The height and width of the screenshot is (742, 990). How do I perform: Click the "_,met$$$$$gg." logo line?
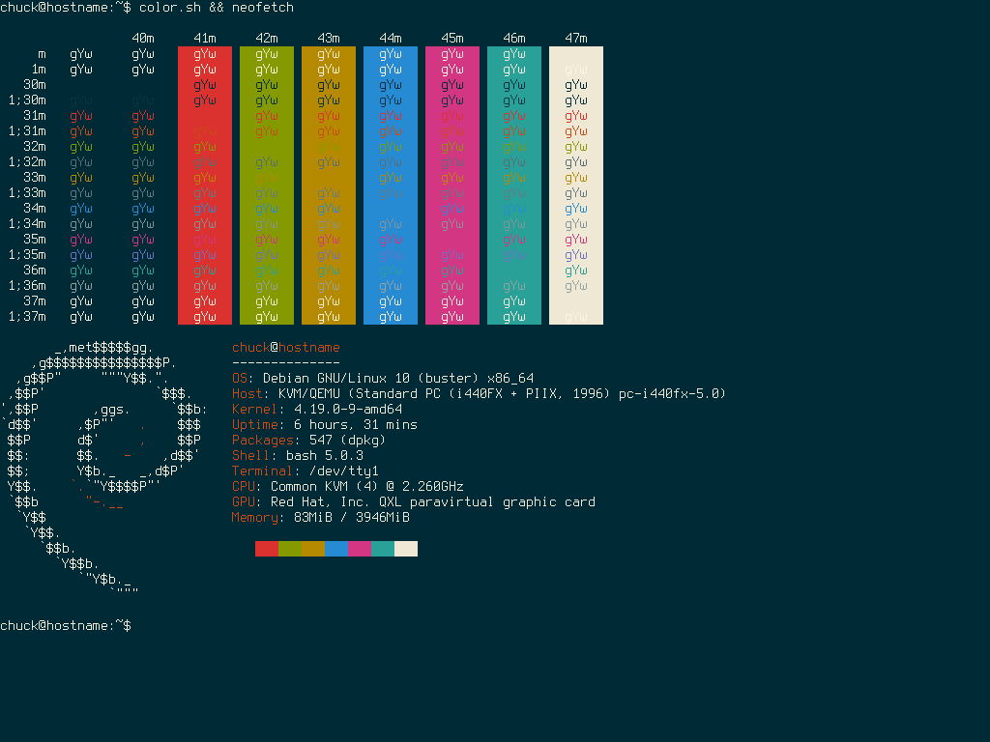coord(104,348)
